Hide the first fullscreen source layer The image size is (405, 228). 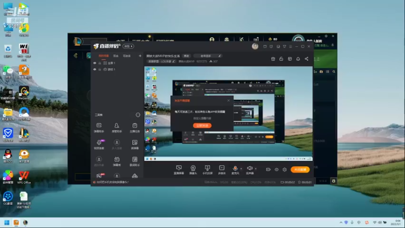pos(95,63)
